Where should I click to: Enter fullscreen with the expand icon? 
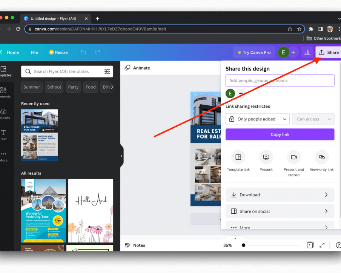coord(322,245)
